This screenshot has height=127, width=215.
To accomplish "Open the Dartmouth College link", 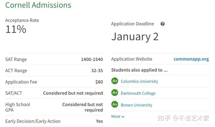I will tap(138, 93).
